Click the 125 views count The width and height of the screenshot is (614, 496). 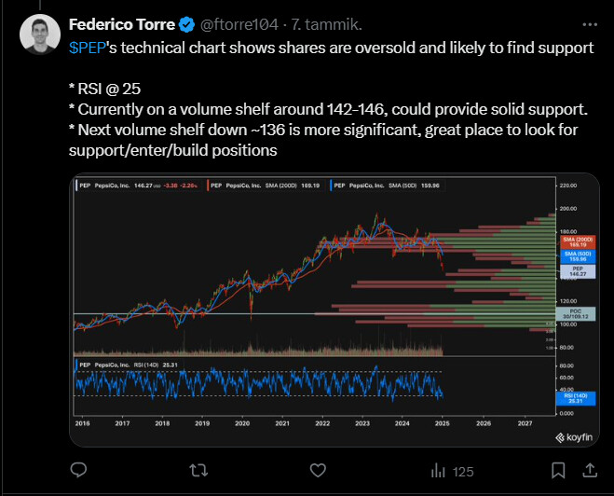[463, 472]
